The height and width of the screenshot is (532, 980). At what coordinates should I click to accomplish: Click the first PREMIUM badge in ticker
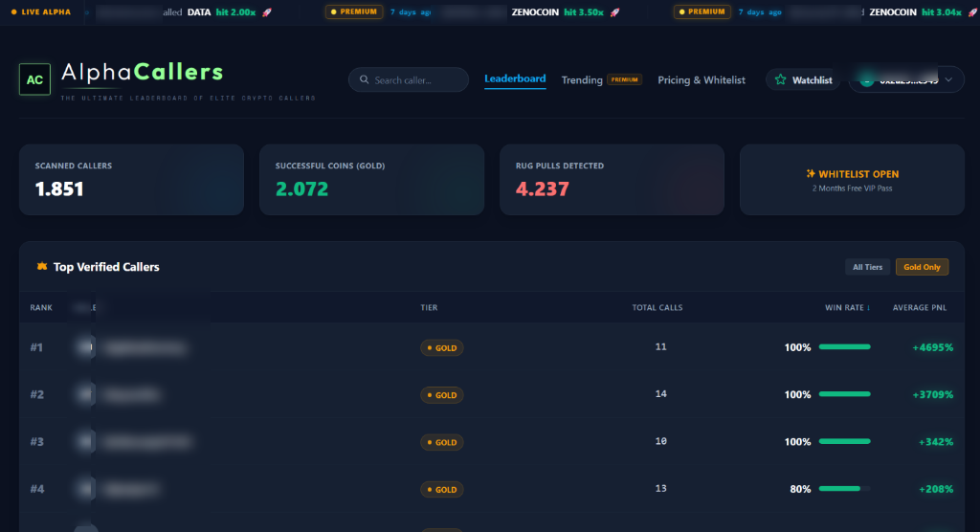354,11
